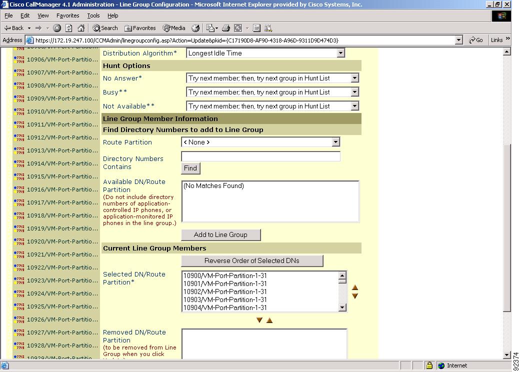Click the Mail icon in toolbar
Viewport: 521px width, 372px height.
[x=210, y=28]
